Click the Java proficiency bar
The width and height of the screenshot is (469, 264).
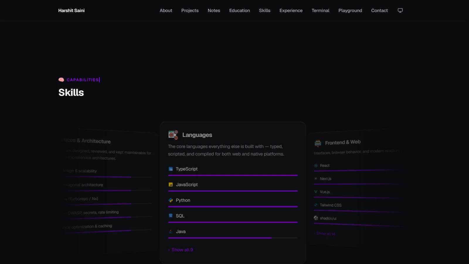233,238
